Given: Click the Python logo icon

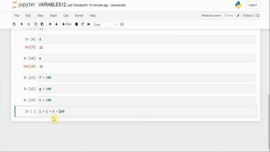Looking at the screenshot, I should 238,5.
